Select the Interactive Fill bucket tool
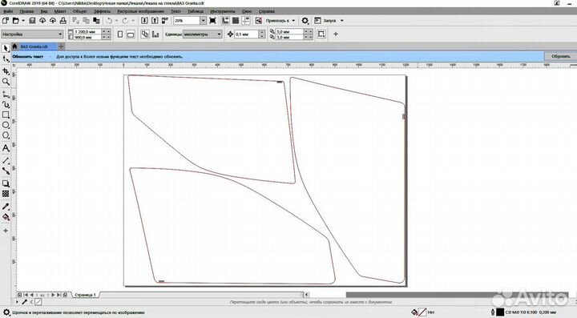Viewport: 577px width, 318px height. coord(6,217)
